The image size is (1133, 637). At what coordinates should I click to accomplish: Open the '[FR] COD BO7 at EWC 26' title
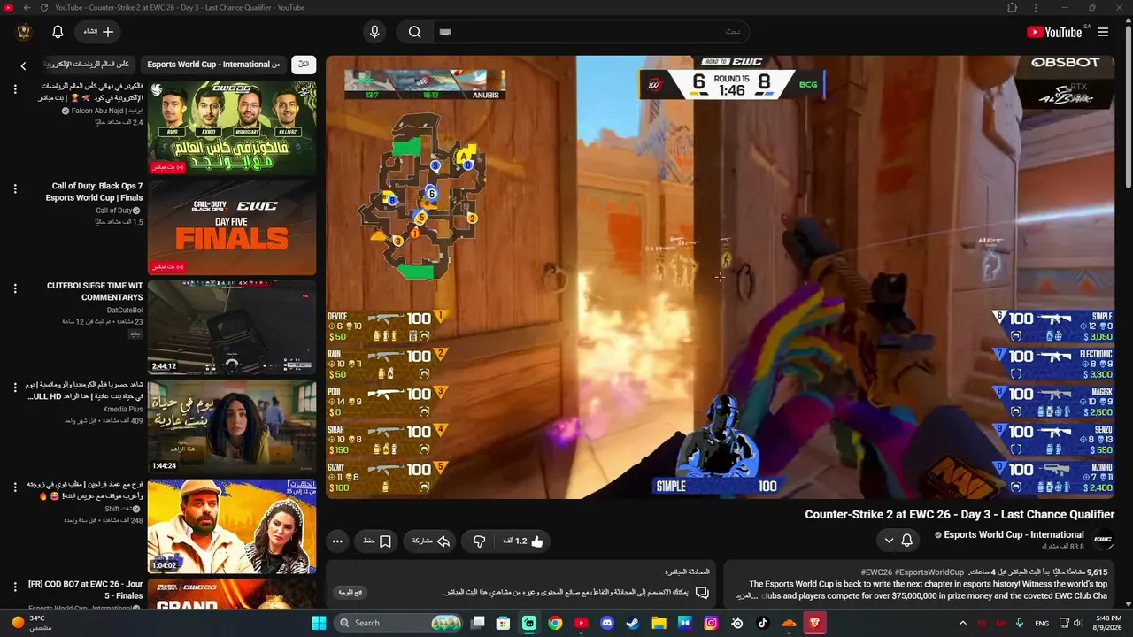coord(86,590)
